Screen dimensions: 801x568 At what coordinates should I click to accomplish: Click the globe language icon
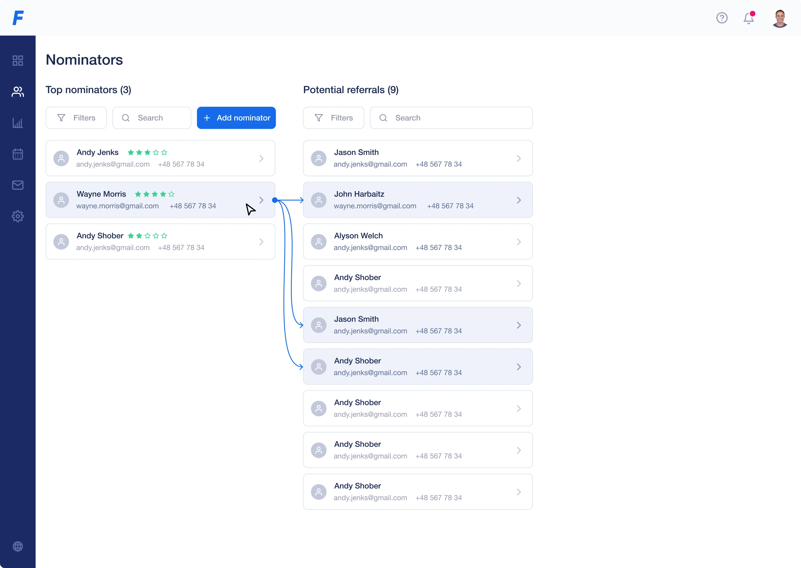[18, 546]
